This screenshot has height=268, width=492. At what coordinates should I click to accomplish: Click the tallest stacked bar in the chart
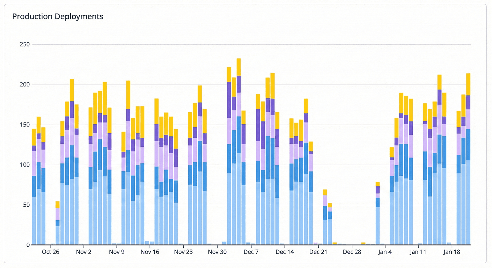tap(239, 152)
